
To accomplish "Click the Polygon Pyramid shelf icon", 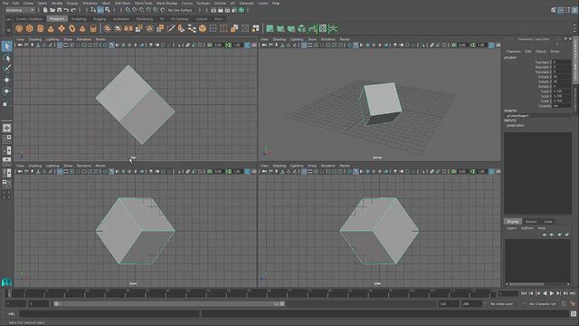I will (x=82, y=28).
